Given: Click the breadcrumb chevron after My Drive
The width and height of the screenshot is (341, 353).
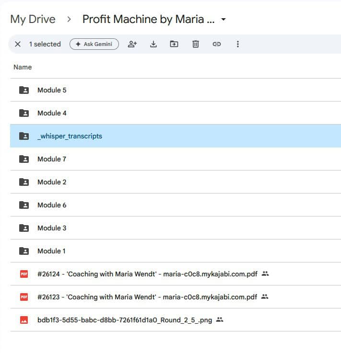Looking at the screenshot, I should click(x=69, y=19).
